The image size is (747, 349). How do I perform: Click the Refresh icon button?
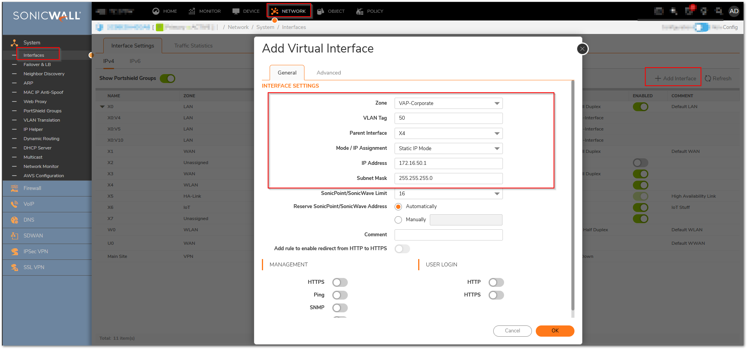click(708, 78)
